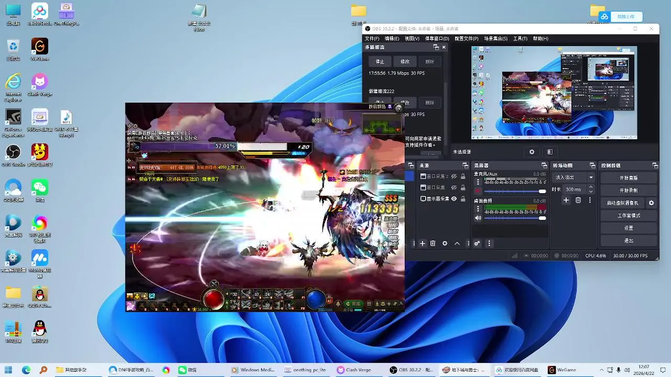671x377 pixels.
Task: Open system tray network icon
Action: [x=610, y=370]
